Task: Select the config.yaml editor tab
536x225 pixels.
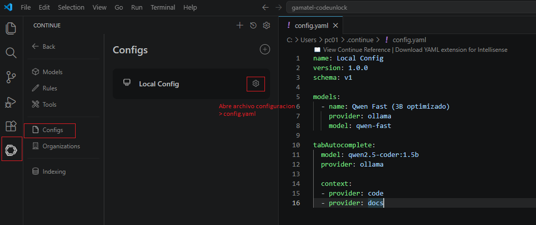Action: point(311,25)
